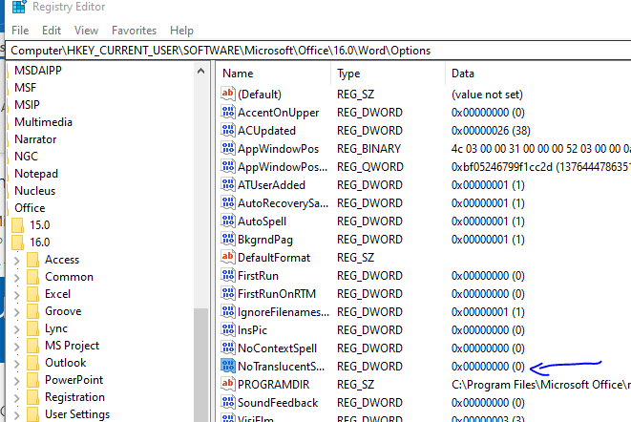Select the Nucleus key in tree

[34, 191]
